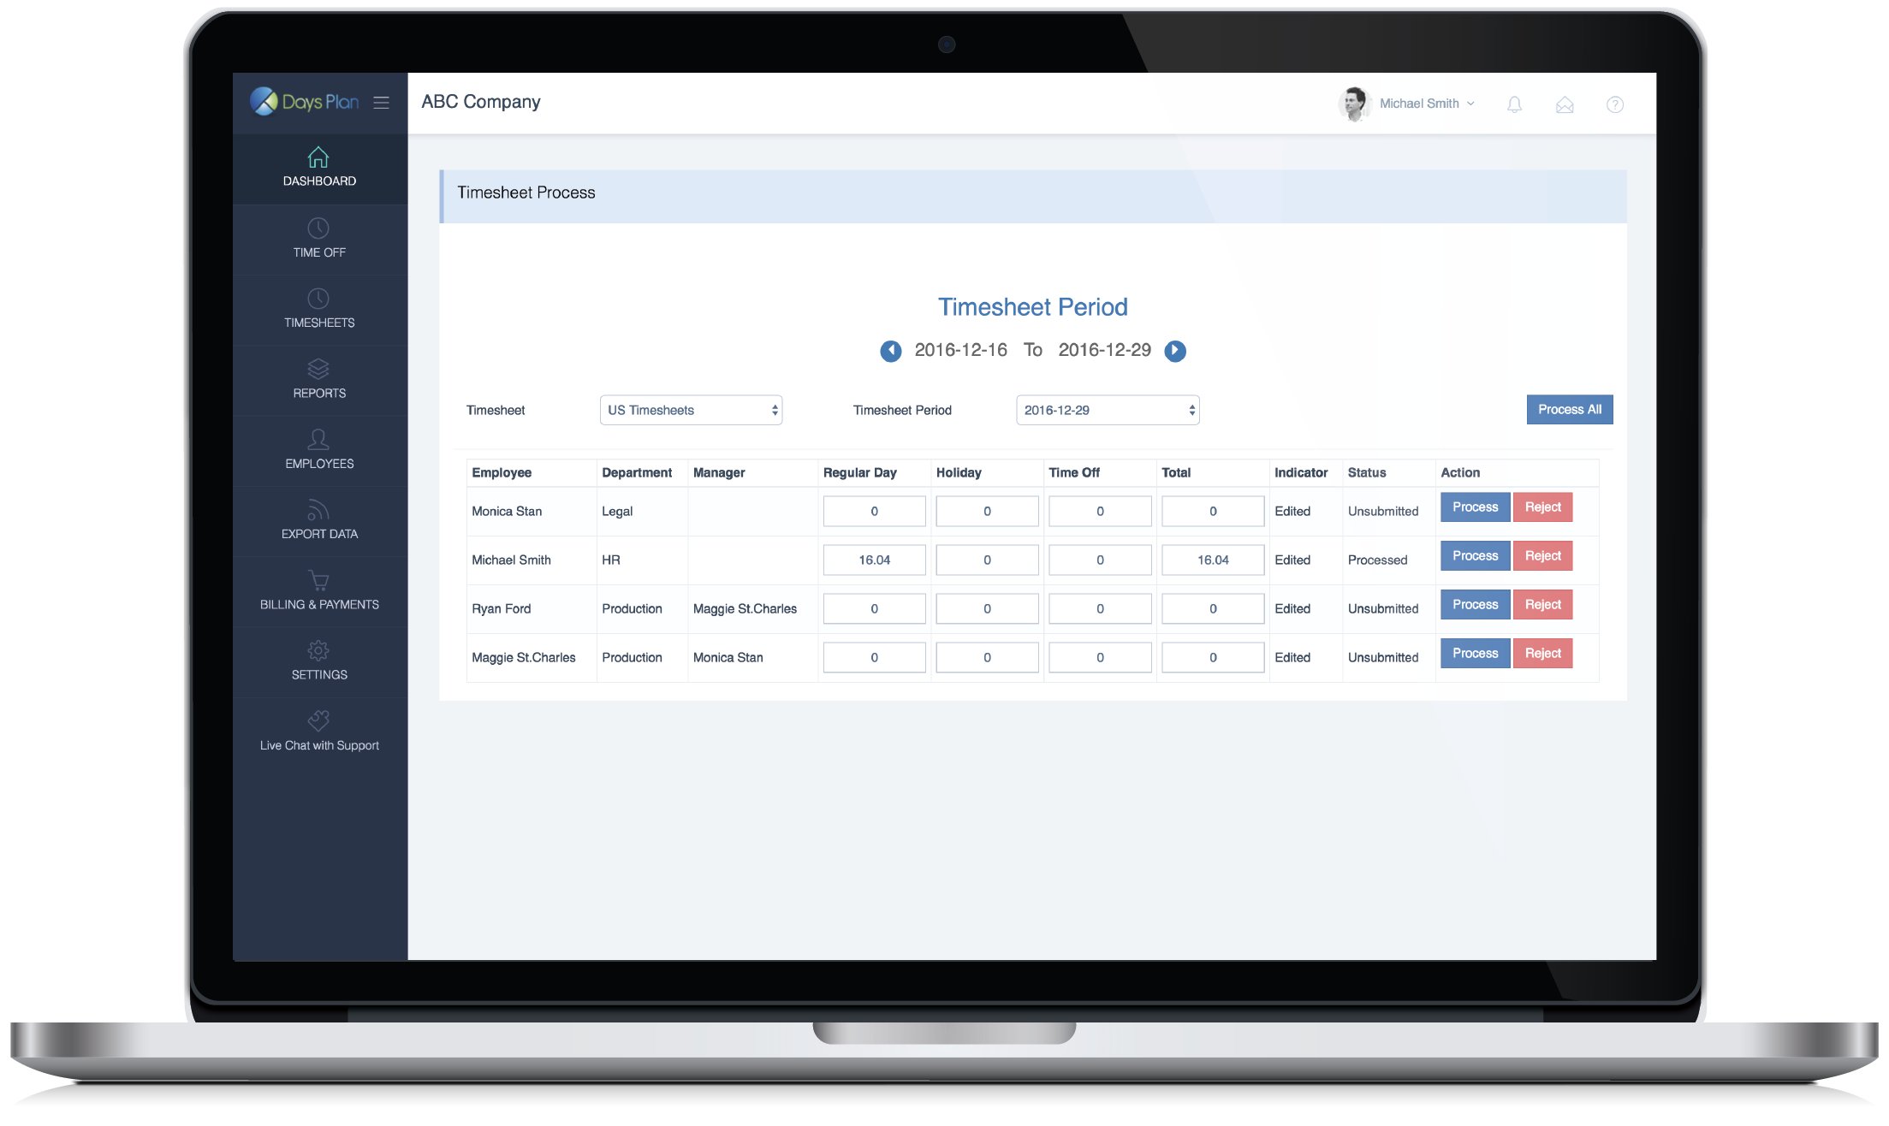This screenshot has height=1126, width=1889.
Task: Click the Regular Day field for Ryan Ford
Action: 873,607
